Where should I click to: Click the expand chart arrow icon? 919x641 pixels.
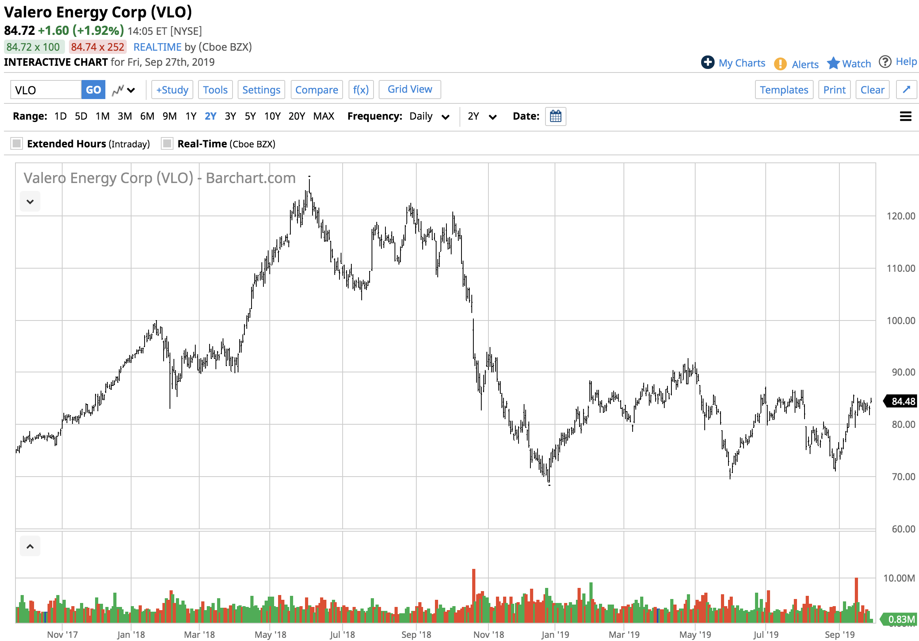pyautogui.click(x=906, y=89)
